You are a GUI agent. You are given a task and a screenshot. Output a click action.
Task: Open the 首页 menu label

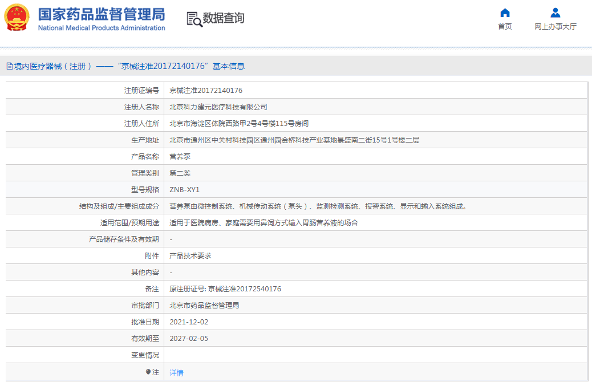[505, 27]
